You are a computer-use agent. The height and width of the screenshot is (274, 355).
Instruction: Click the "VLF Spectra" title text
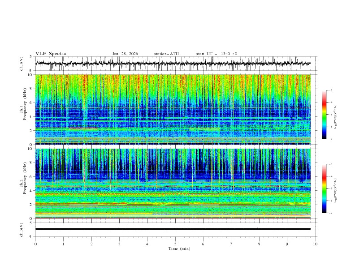[51, 54]
